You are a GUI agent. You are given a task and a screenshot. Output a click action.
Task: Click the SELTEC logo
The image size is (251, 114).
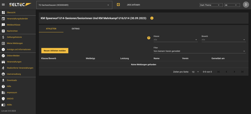(20, 5)
